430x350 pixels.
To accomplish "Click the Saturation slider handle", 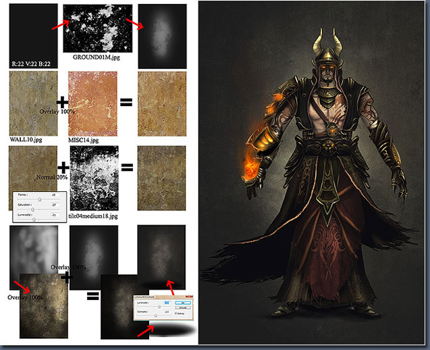I will tap(33, 209).
